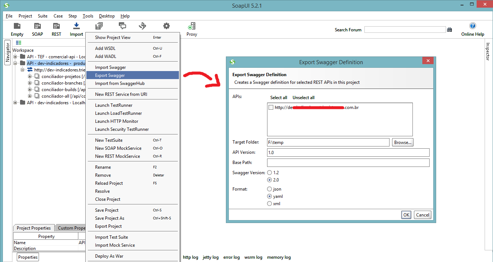Image resolution: width=493 pixels, height=262 pixels.
Task: Click the Import project toolbar icon
Action: point(77,26)
